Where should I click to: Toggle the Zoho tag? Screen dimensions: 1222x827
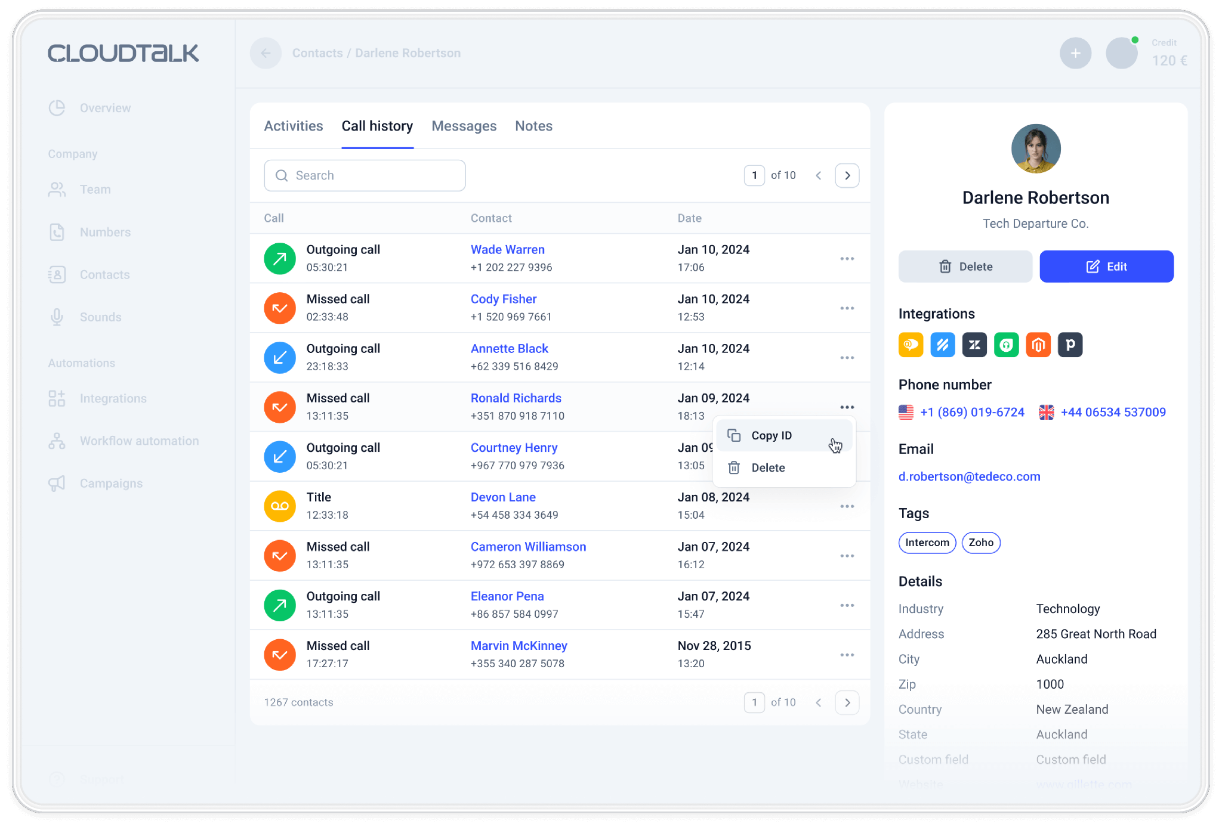pyautogui.click(x=981, y=543)
